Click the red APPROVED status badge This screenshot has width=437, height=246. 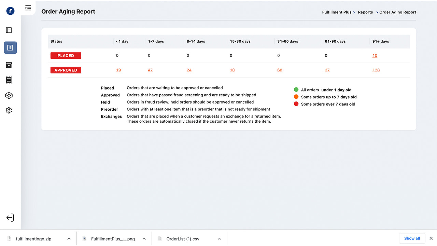pos(66,70)
